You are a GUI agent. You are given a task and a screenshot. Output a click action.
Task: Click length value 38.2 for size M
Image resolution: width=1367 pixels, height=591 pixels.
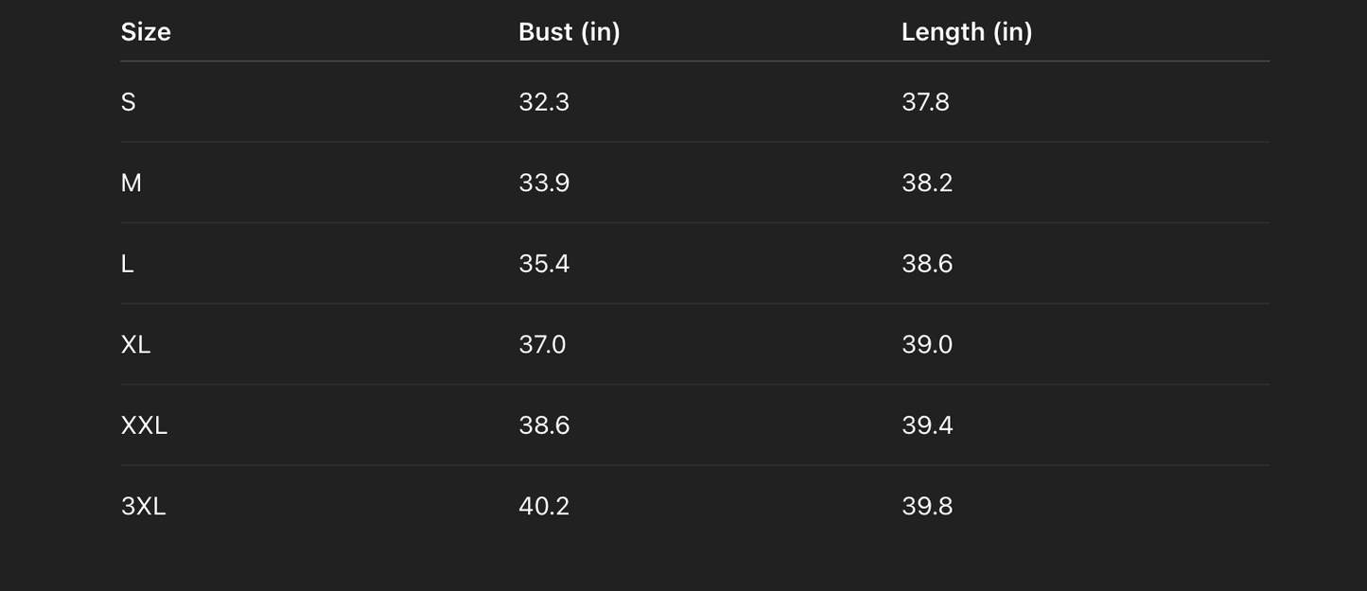pyautogui.click(x=926, y=183)
